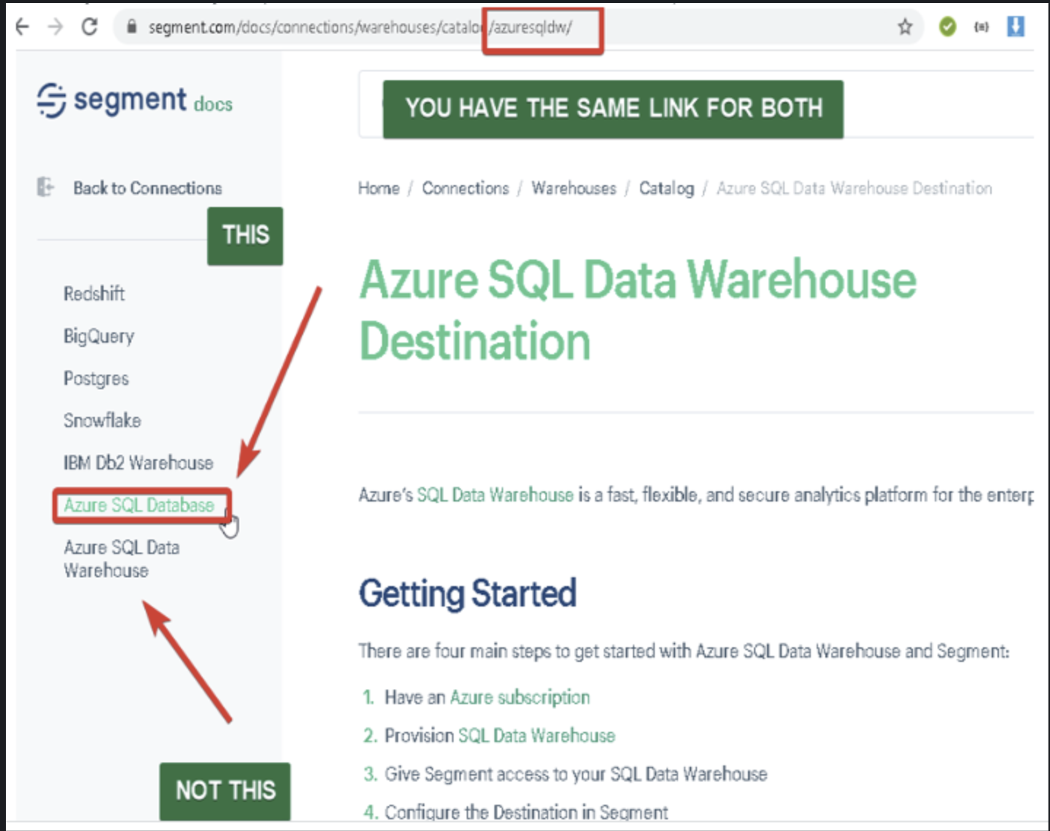The image size is (1050, 831).
Task: Click step 4 Configure the Destination text
Action: point(526,812)
